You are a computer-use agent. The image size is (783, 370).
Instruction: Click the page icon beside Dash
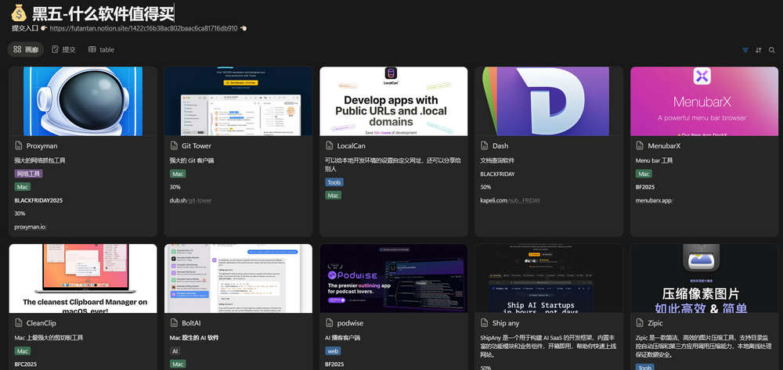coord(485,145)
